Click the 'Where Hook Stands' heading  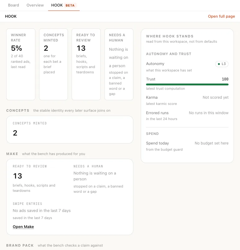(x=170, y=36)
